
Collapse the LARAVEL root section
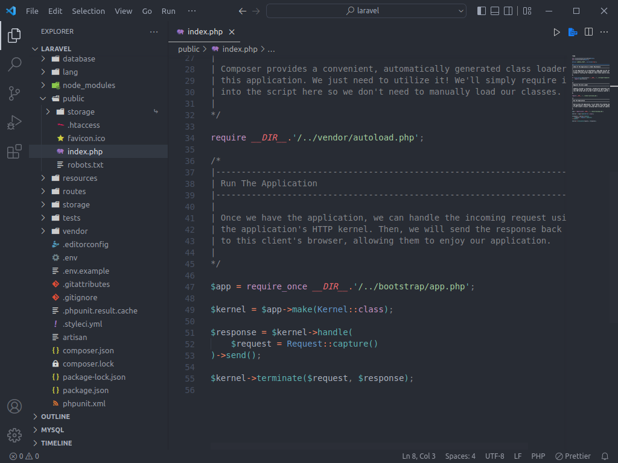click(56, 49)
